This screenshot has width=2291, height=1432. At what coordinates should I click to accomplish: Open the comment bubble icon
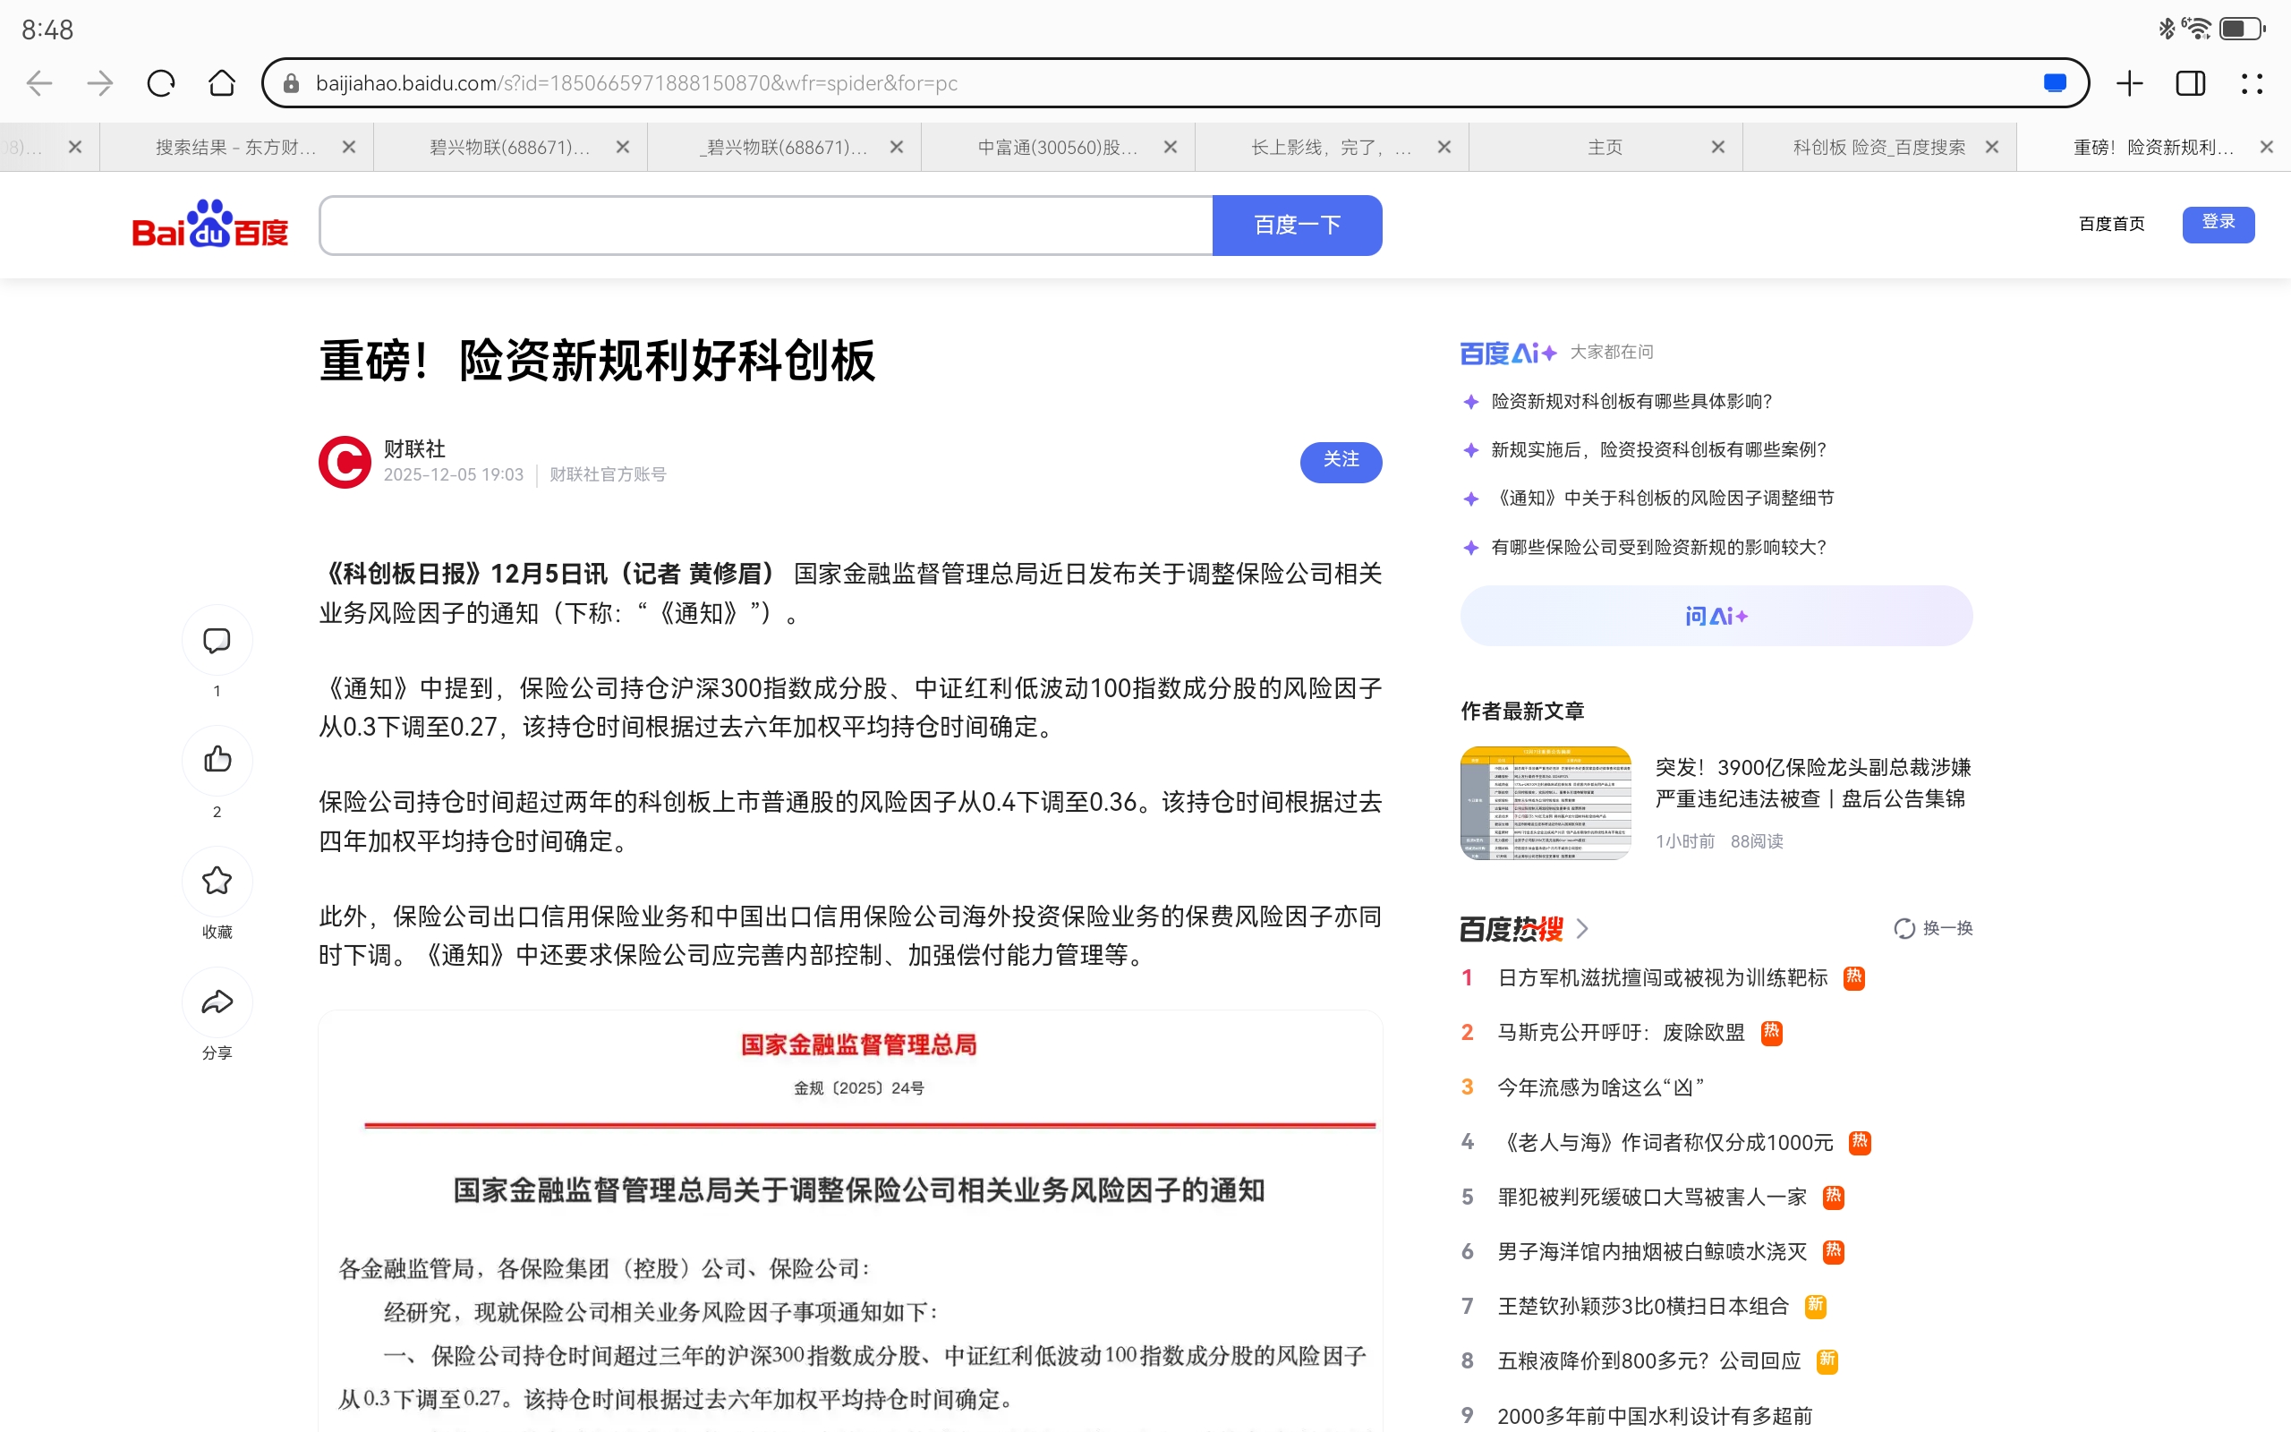click(217, 641)
